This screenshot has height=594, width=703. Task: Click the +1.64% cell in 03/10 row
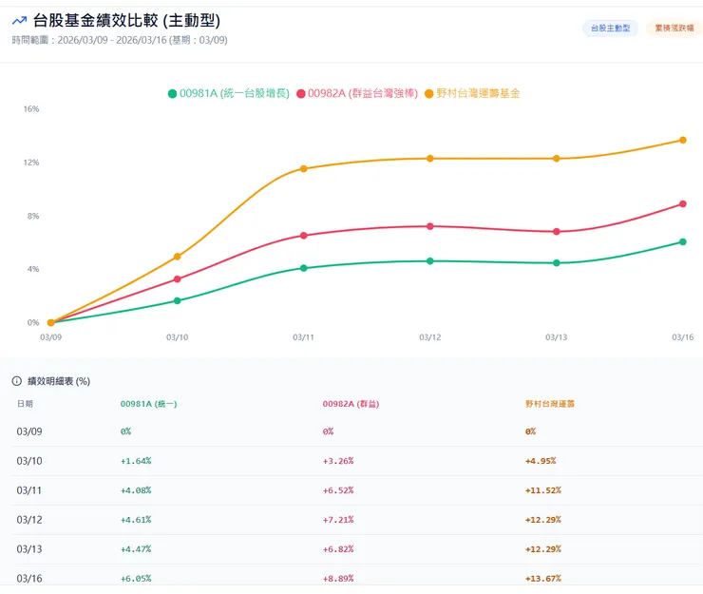[136, 461]
